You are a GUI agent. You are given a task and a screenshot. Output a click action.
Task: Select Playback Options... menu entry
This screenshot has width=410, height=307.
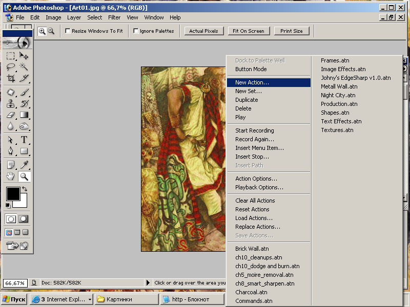pos(269,187)
